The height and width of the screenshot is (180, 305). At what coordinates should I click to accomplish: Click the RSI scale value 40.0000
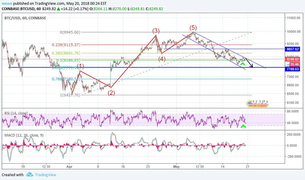pyautogui.click(x=293, y=123)
